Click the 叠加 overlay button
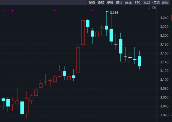172x122 pixels. (101, 2)
